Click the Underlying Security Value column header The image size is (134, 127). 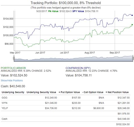[x=41, y=92]
